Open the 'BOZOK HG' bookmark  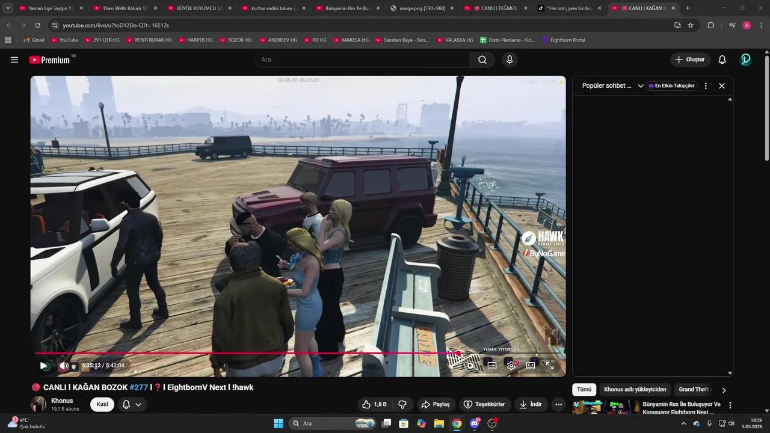pyautogui.click(x=235, y=40)
